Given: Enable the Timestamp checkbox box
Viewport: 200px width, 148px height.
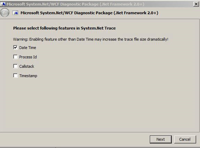Looking at the screenshot, I should [15, 76].
